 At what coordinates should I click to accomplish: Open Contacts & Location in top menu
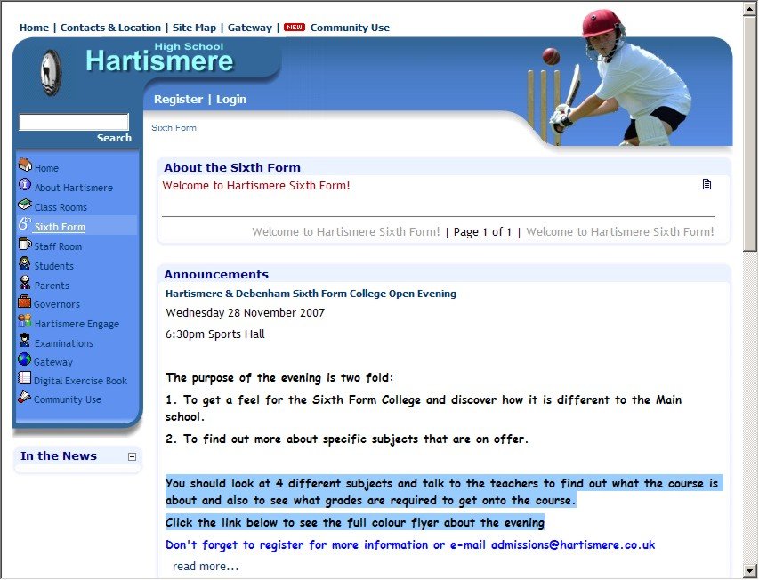[110, 28]
